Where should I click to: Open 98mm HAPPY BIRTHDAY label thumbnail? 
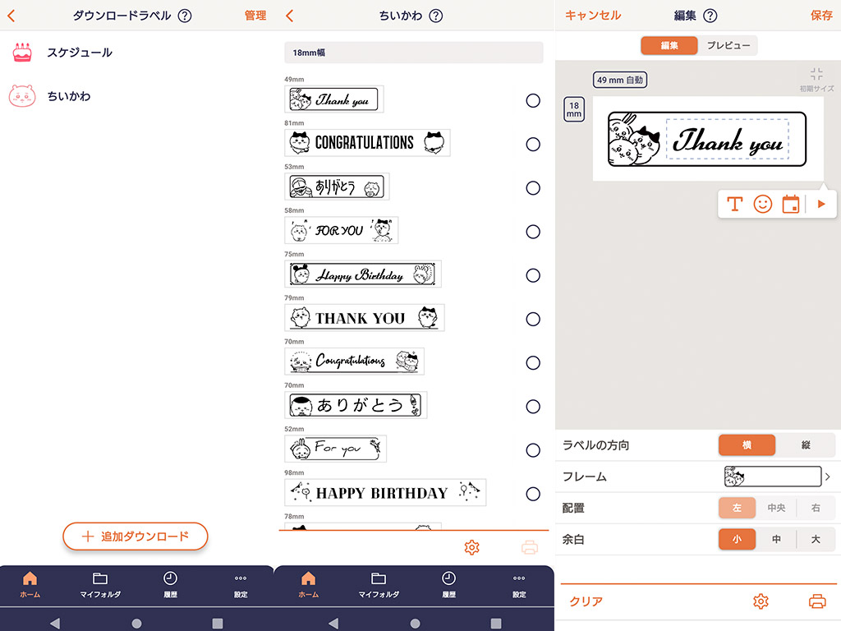386,493
